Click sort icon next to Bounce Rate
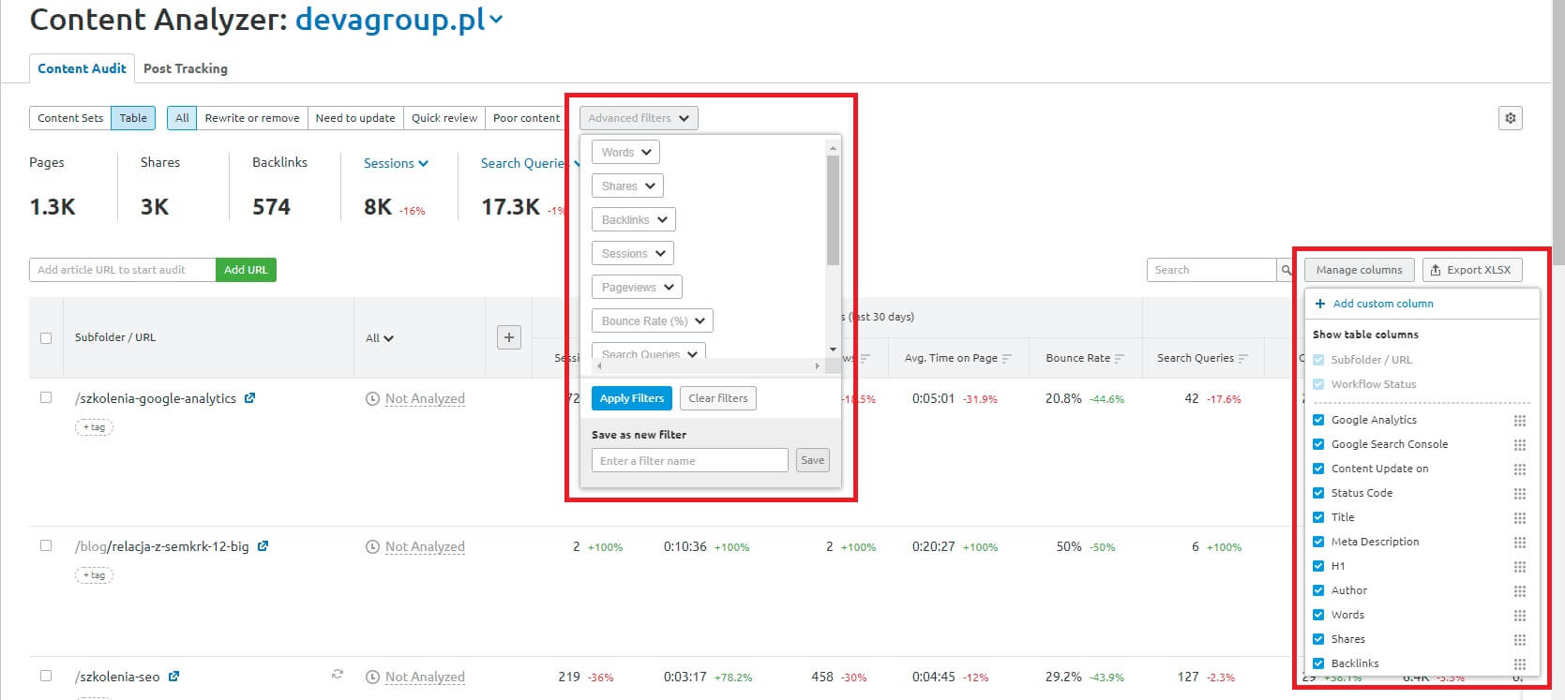Screen dimensions: 1565x700 click(1120, 359)
